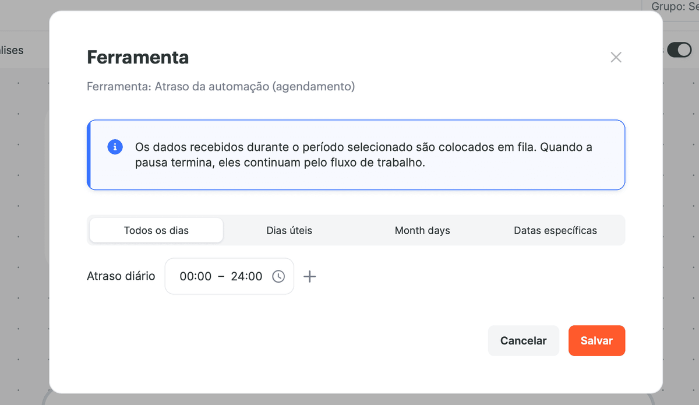Screen dimensions: 699x405
Task: Switch to the Dias úteis tab
Action: pyautogui.click(x=290, y=230)
